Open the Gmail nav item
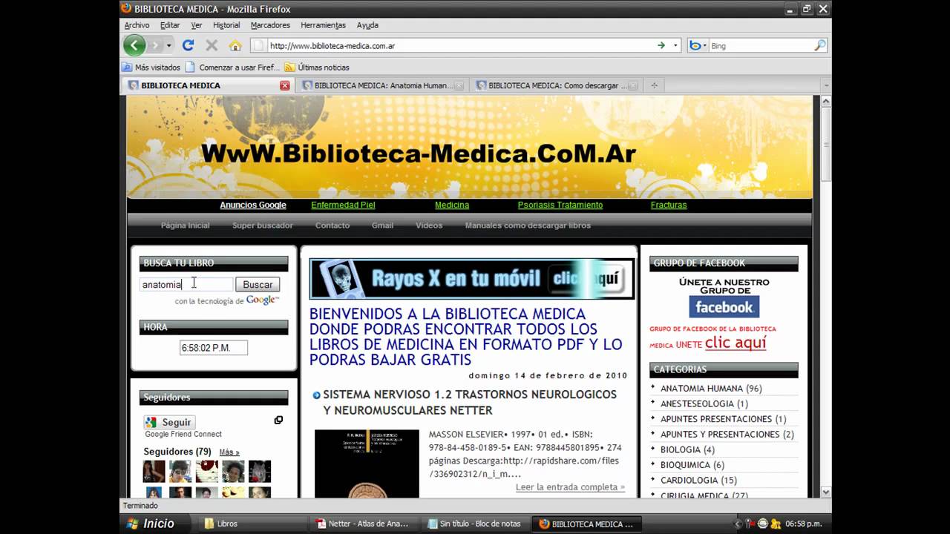The image size is (950, 534). click(x=382, y=225)
